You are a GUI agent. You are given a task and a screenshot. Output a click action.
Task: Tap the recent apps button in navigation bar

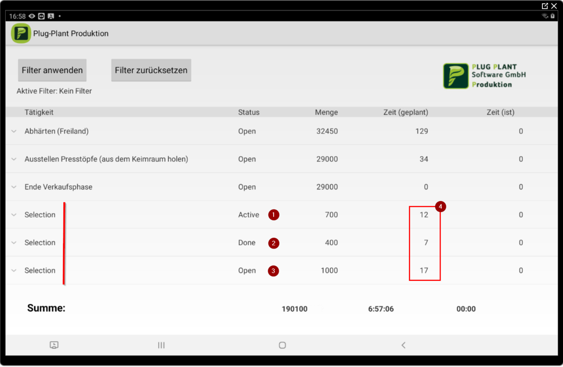pyautogui.click(x=161, y=345)
